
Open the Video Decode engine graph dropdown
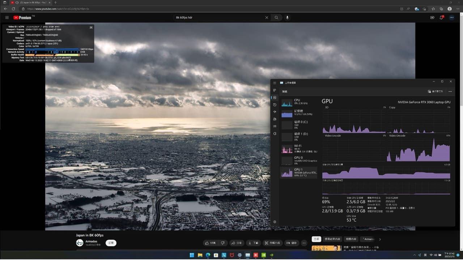[x=398, y=135]
